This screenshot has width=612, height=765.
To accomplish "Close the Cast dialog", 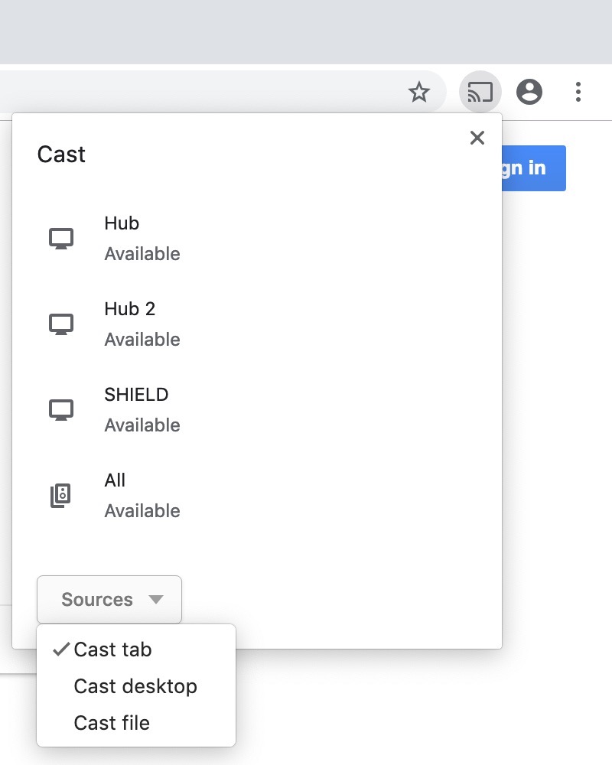I will [x=477, y=138].
